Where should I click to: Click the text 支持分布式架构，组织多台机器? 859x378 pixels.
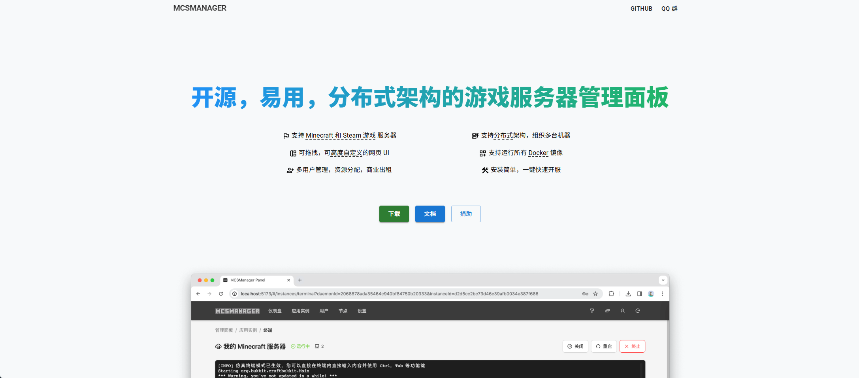tap(526, 136)
